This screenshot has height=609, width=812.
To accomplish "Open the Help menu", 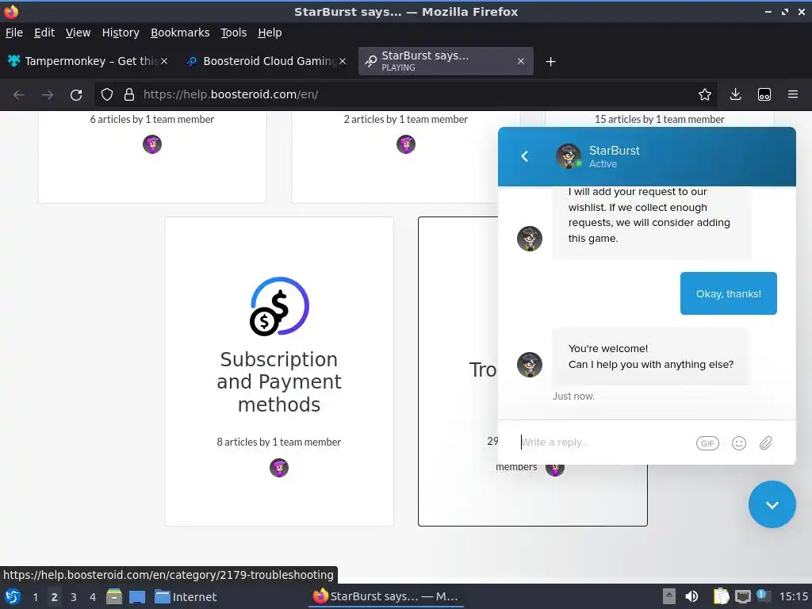I will click(270, 33).
